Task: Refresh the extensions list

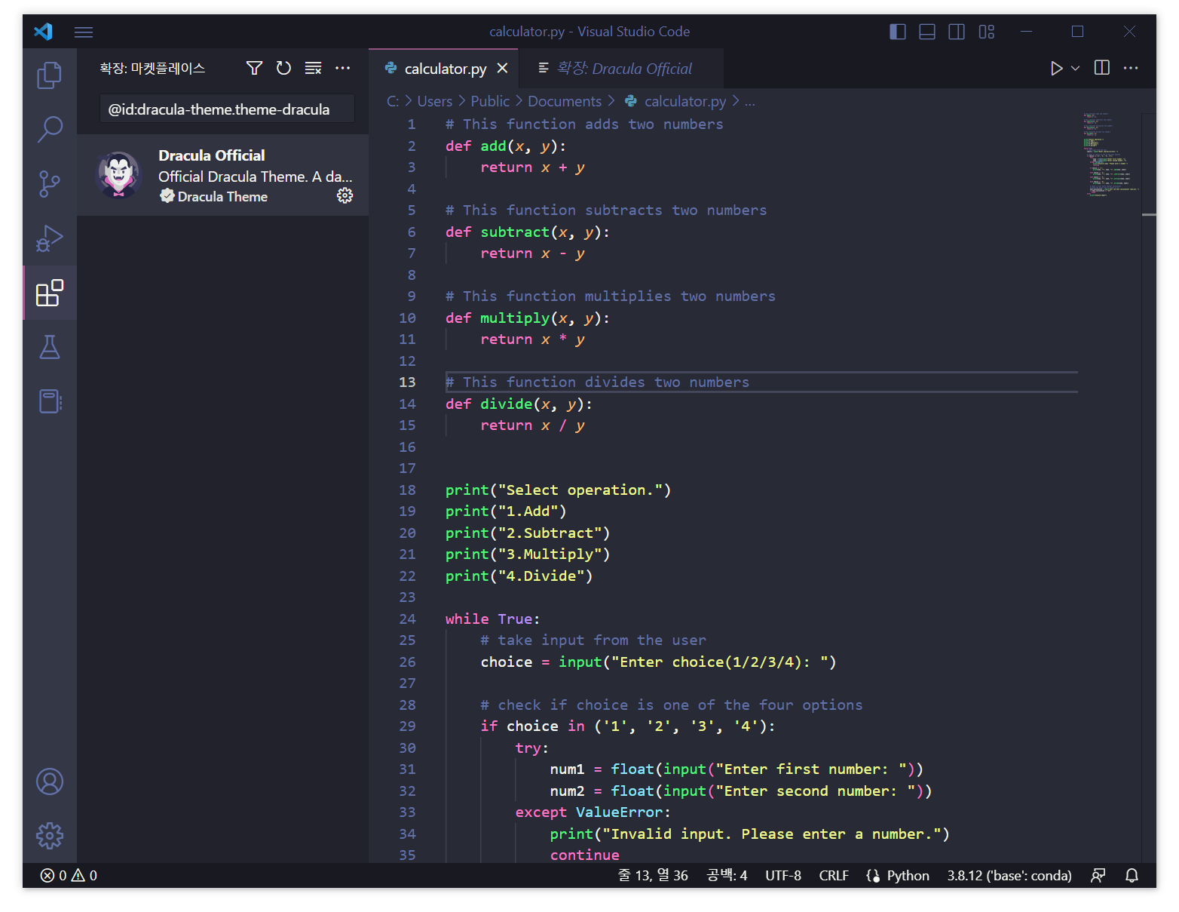Action: point(283,68)
